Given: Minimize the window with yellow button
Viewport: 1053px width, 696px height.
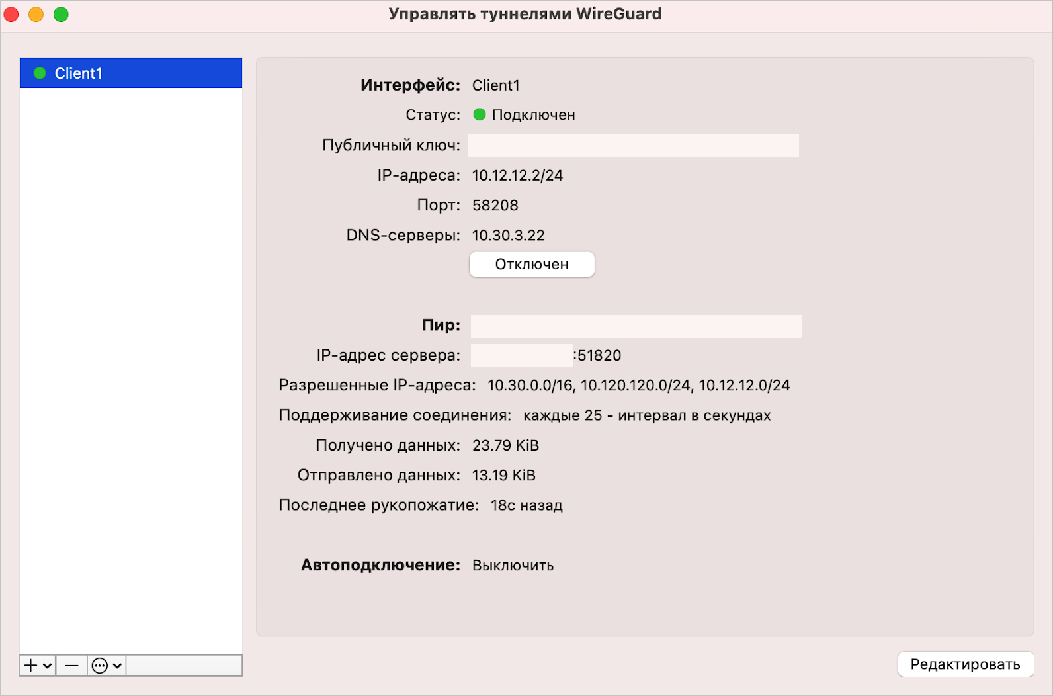Looking at the screenshot, I should coord(36,14).
